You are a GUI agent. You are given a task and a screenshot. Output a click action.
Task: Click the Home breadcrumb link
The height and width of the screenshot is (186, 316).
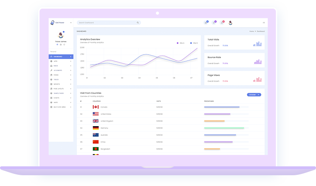(x=251, y=31)
